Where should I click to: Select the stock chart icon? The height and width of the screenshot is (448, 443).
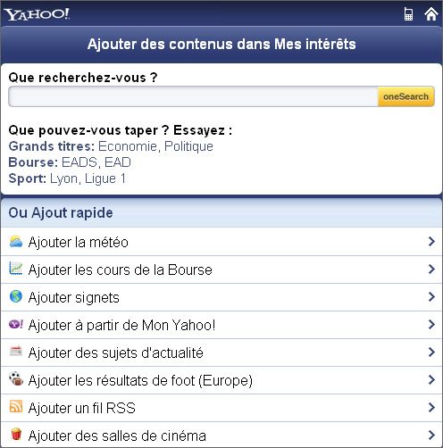[16, 269]
